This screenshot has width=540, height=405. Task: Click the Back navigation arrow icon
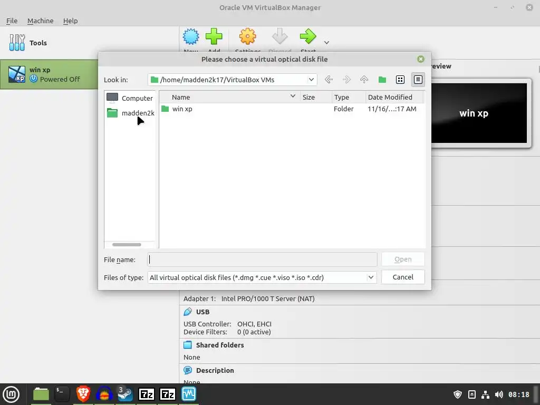coord(329,80)
